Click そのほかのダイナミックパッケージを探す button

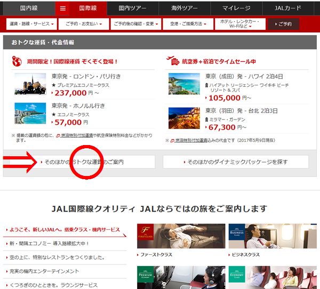236,162
